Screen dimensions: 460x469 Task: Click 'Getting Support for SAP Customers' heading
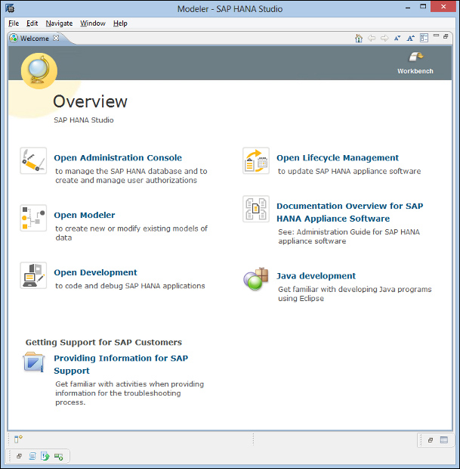point(103,342)
